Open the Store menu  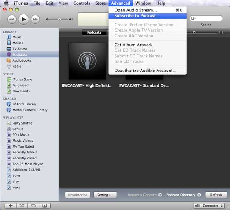101,3
